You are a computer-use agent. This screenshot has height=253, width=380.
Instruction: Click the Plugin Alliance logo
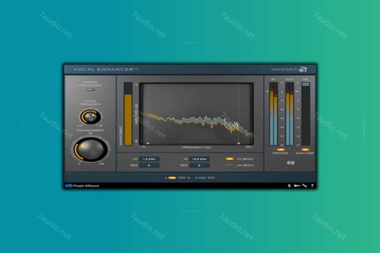[x=82, y=186]
